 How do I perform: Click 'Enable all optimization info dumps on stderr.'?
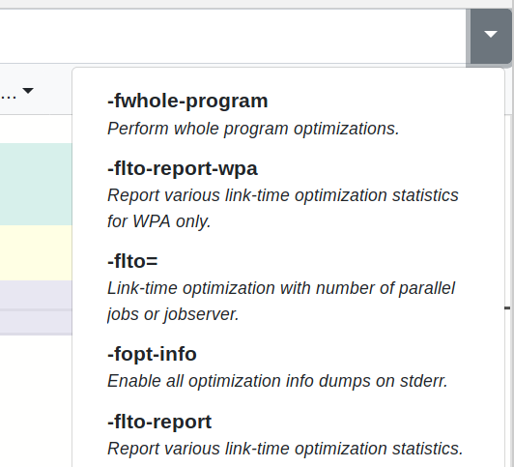click(277, 381)
